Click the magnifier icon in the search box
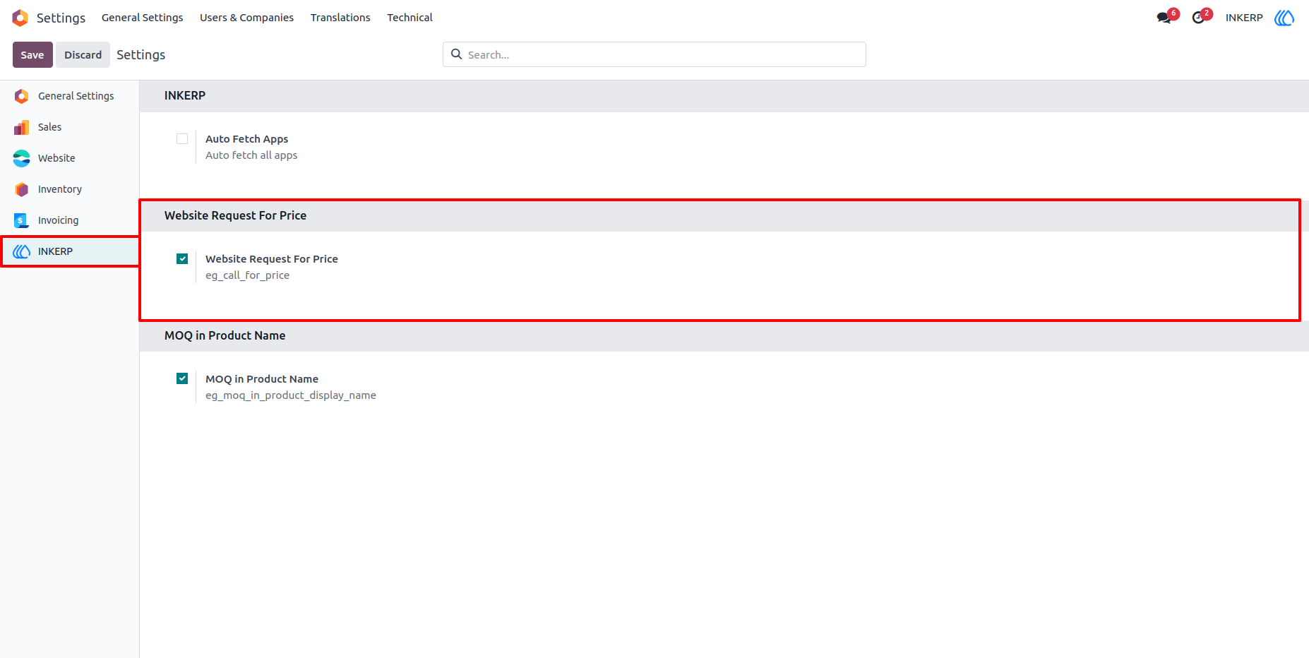The height and width of the screenshot is (658, 1309). pos(457,54)
